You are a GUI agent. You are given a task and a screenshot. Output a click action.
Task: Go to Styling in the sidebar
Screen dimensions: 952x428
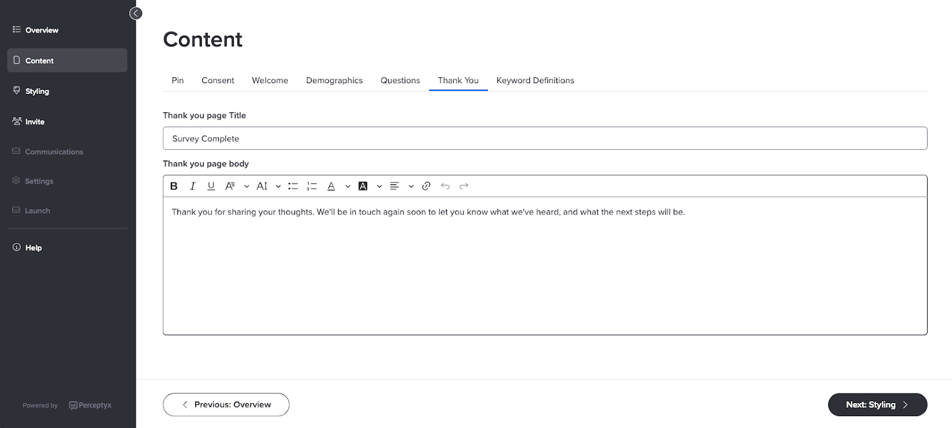tap(67, 91)
